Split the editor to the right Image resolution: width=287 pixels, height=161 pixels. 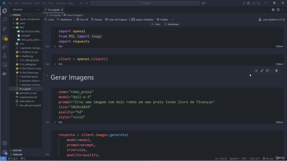278,10
